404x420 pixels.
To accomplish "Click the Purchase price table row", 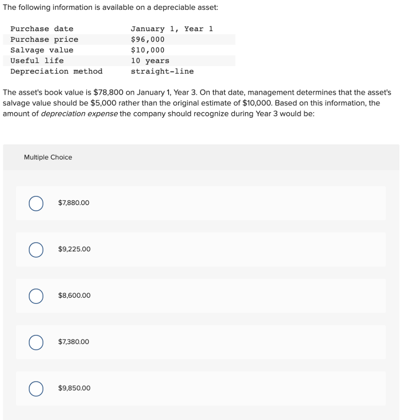I will coord(119,39).
